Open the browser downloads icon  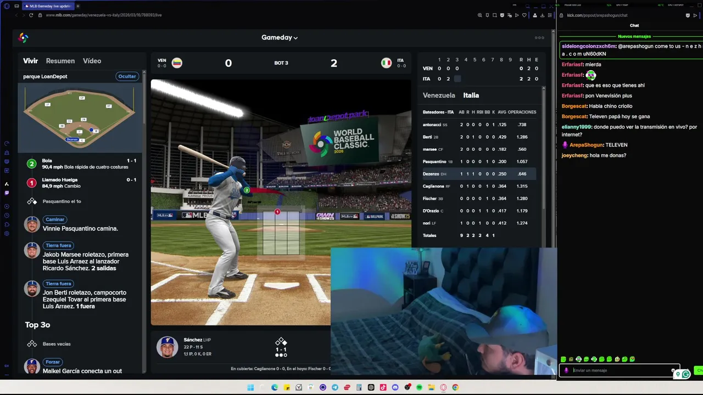(542, 15)
